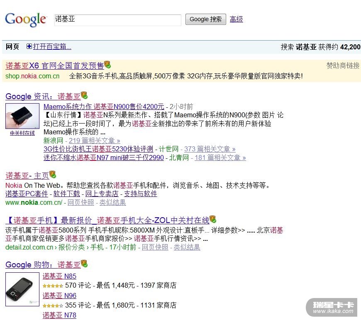This screenshot has height=320, width=361.
Task: Open the 诺基亚 N78 product link
Action: (59, 315)
